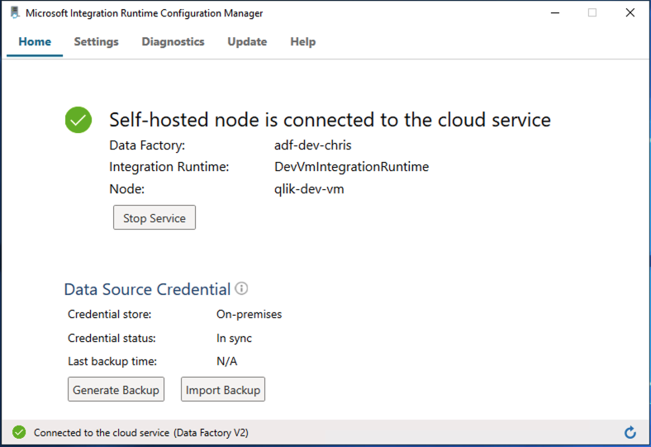Open the Help tab

tap(303, 42)
